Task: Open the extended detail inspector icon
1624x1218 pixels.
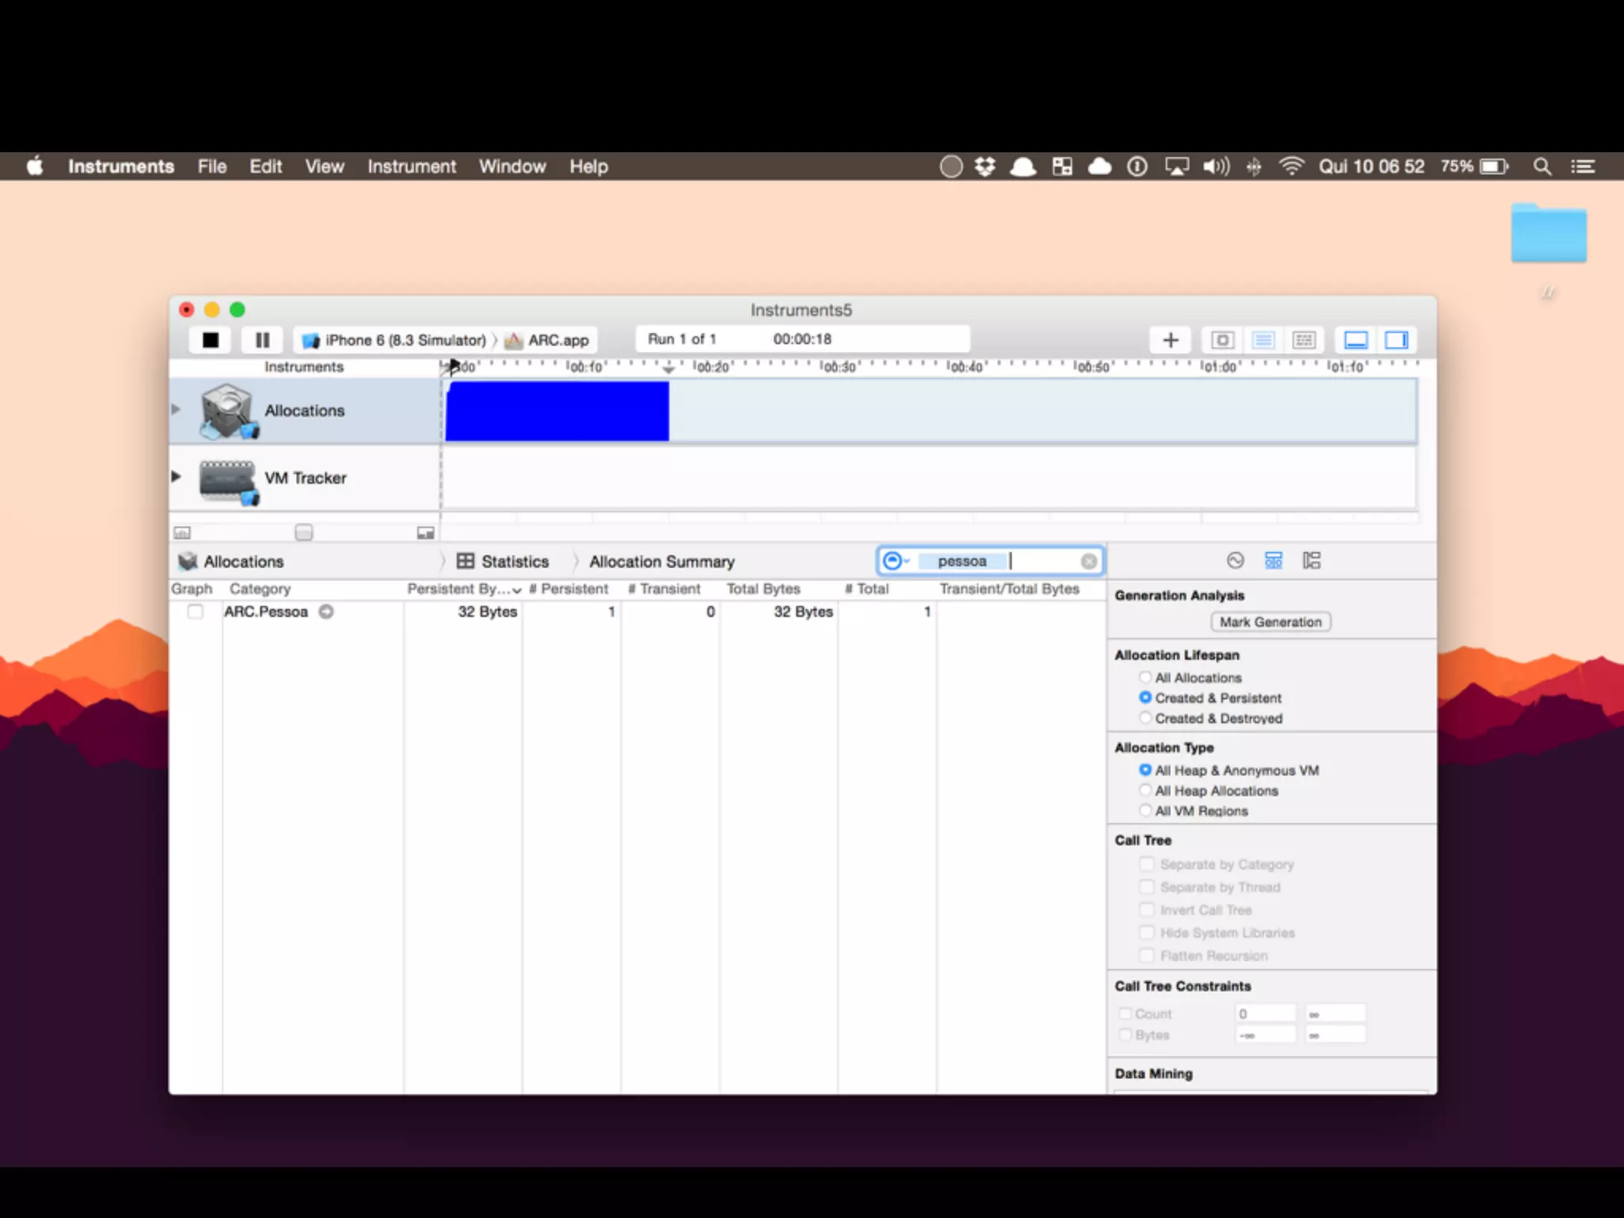Action: (x=1312, y=561)
